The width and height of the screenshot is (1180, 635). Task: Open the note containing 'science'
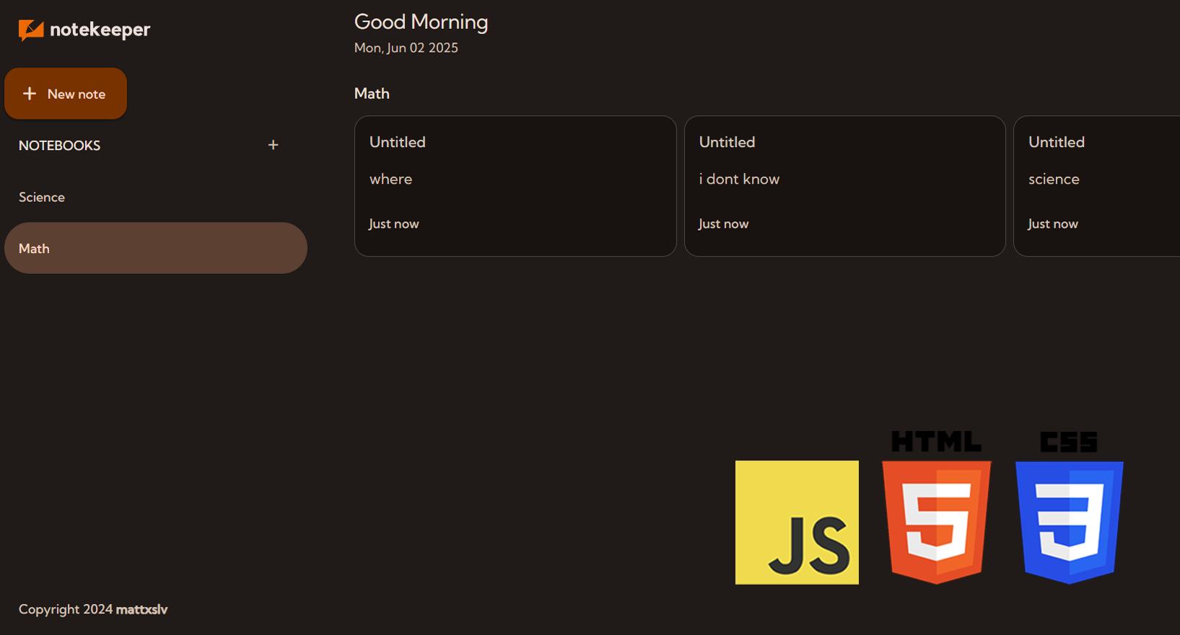[x=1097, y=186]
